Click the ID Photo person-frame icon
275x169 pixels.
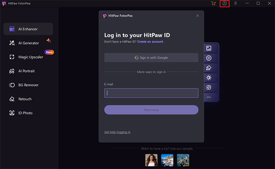(x=12, y=113)
